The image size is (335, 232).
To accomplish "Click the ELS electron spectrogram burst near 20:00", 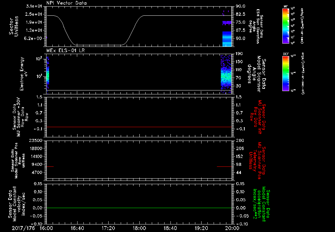I will point(226,74).
